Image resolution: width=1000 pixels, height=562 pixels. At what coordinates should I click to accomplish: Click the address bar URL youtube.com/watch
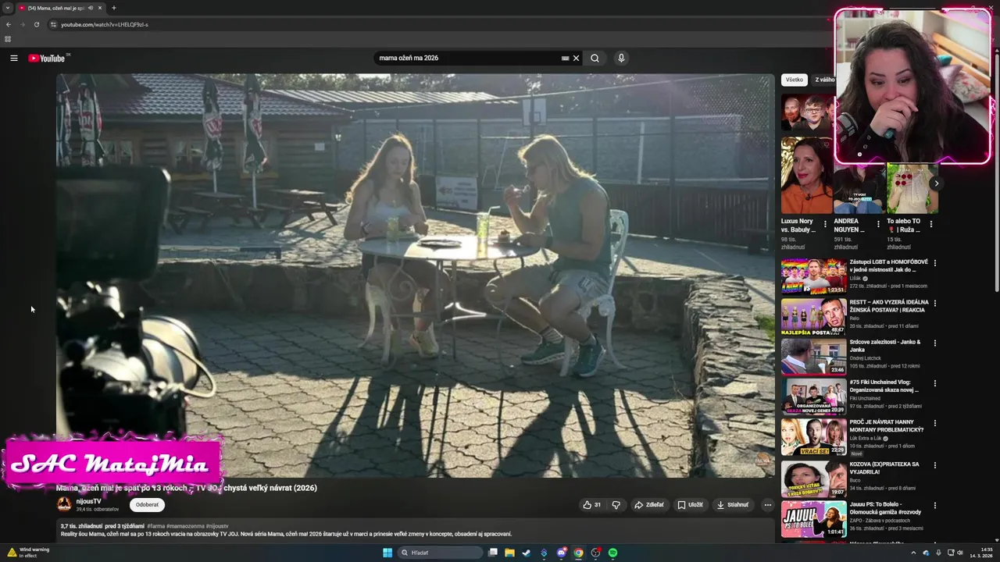[105, 24]
